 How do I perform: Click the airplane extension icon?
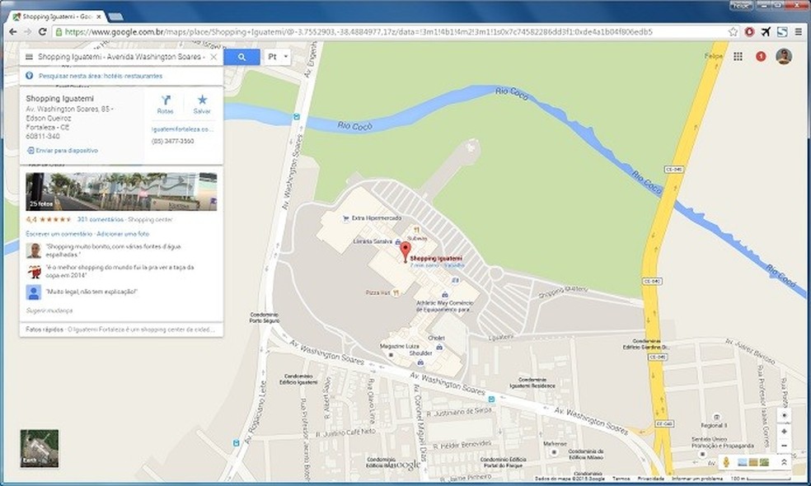[766, 31]
